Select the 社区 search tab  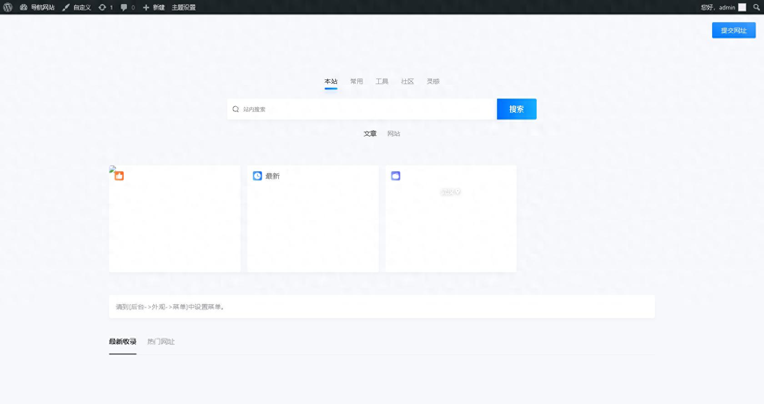(407, 81)
